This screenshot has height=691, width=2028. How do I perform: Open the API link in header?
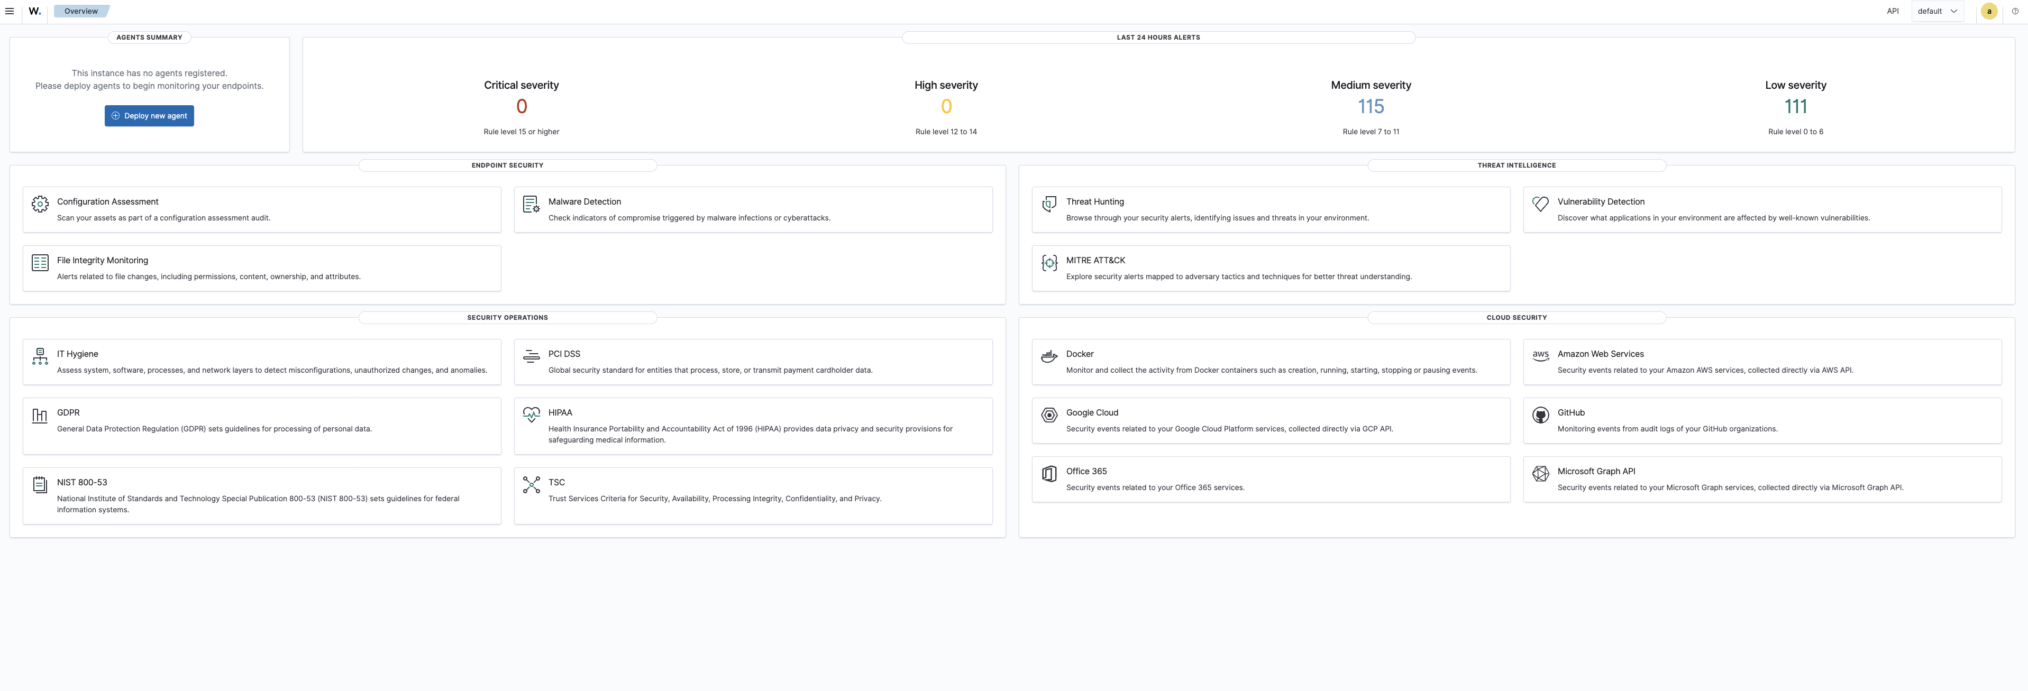click(x=1893, y=11)
